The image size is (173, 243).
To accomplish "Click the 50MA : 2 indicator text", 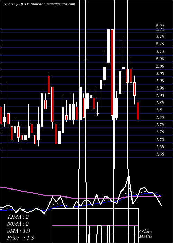I will pos(18,224).
